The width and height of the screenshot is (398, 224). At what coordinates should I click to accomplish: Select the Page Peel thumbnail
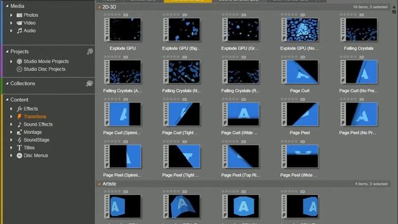click(x=300, y=114)
